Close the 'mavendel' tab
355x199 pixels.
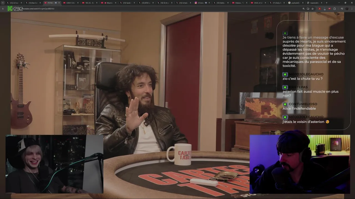pos(321,3)
